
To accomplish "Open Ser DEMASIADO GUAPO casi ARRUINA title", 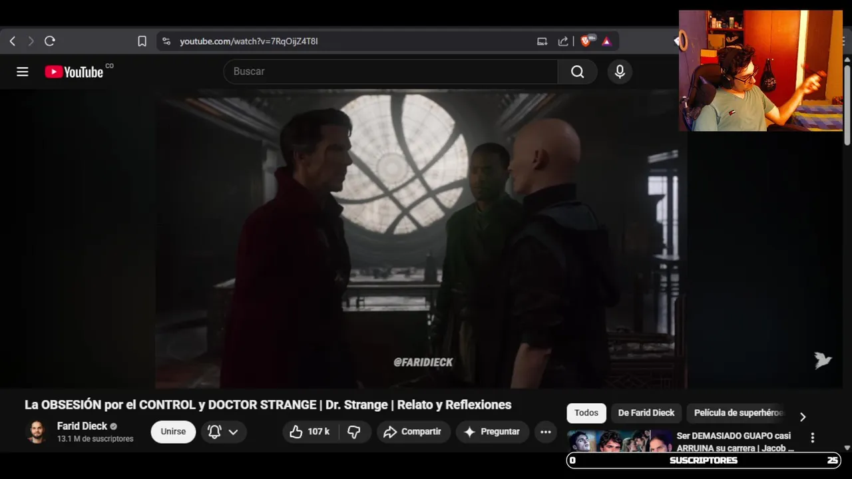I will 735,442.
